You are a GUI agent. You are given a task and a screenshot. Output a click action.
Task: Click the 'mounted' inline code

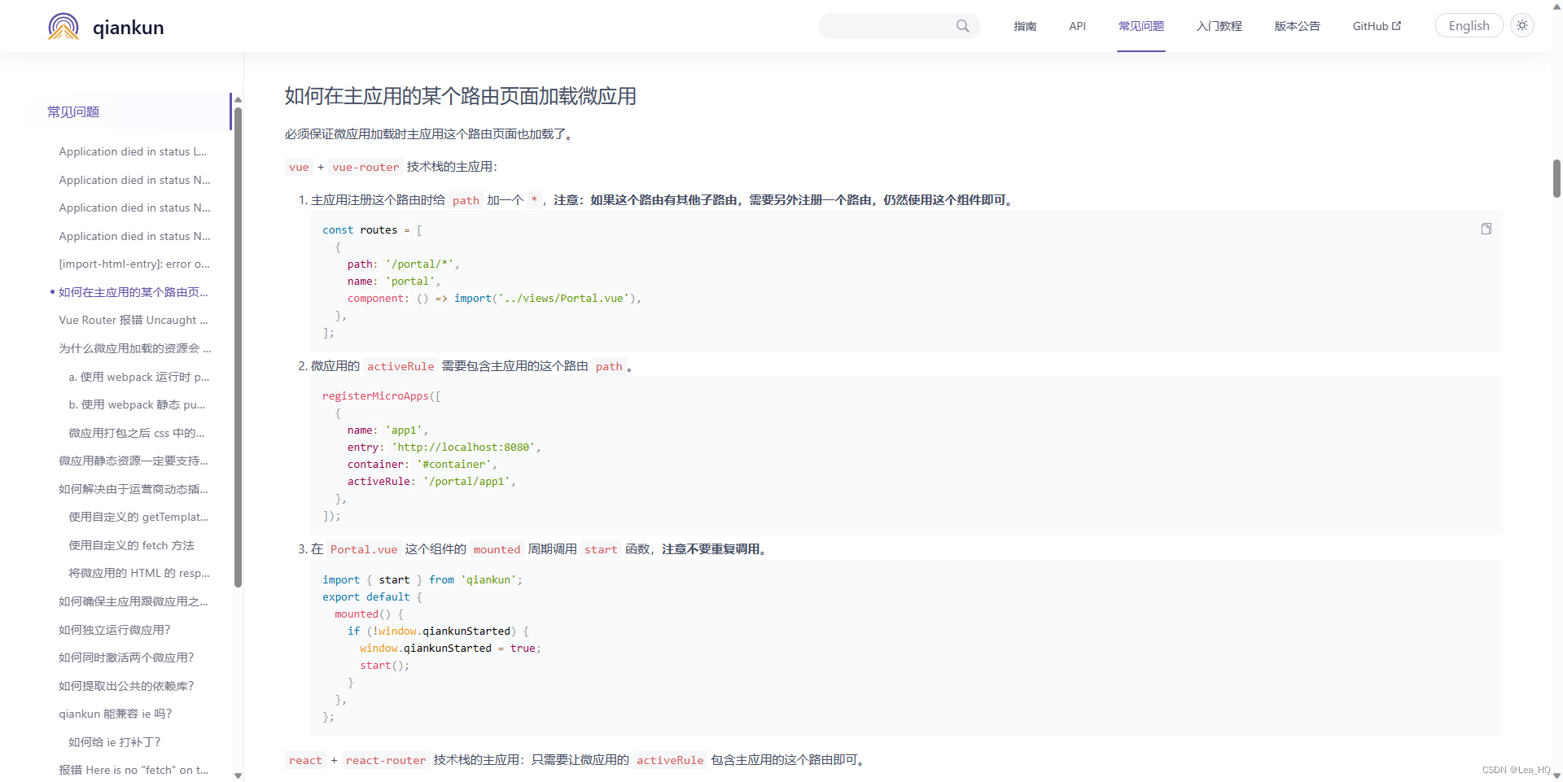[x=497, y=549]
